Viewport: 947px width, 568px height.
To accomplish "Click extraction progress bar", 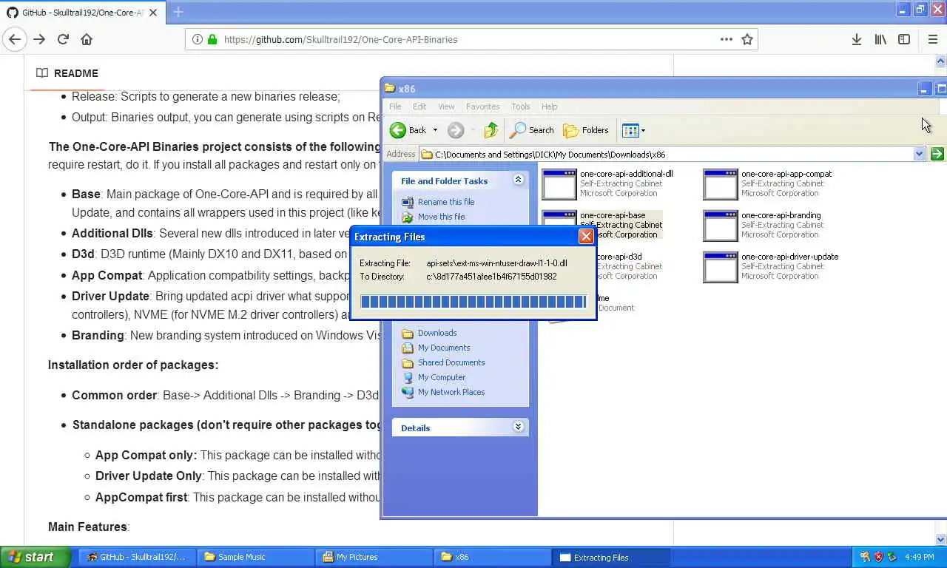I will [473, 302].
